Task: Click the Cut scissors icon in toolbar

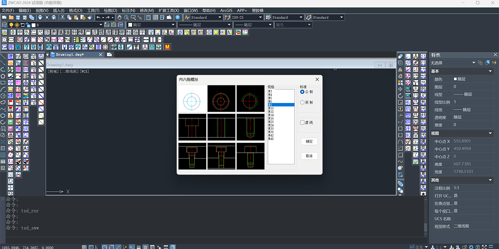Action: (62, 17)
